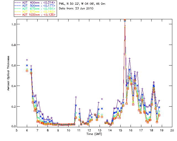Screen dimensions: 177x141
Task: Click the Time (GMT) axis label
Action: coord(94,134)
